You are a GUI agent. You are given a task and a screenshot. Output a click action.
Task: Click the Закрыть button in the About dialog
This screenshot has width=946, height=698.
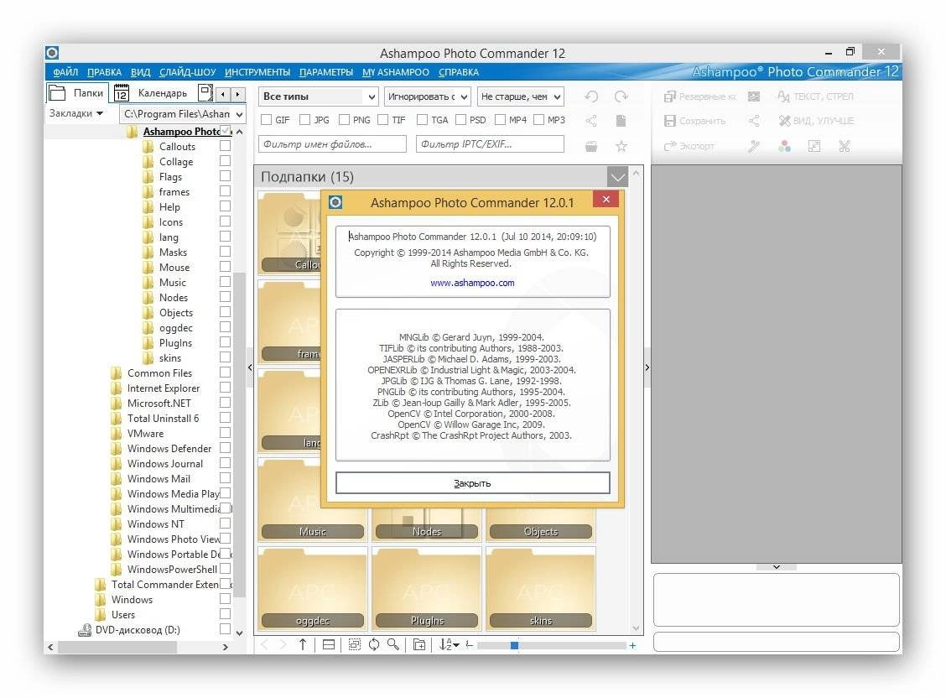(472, 483)
